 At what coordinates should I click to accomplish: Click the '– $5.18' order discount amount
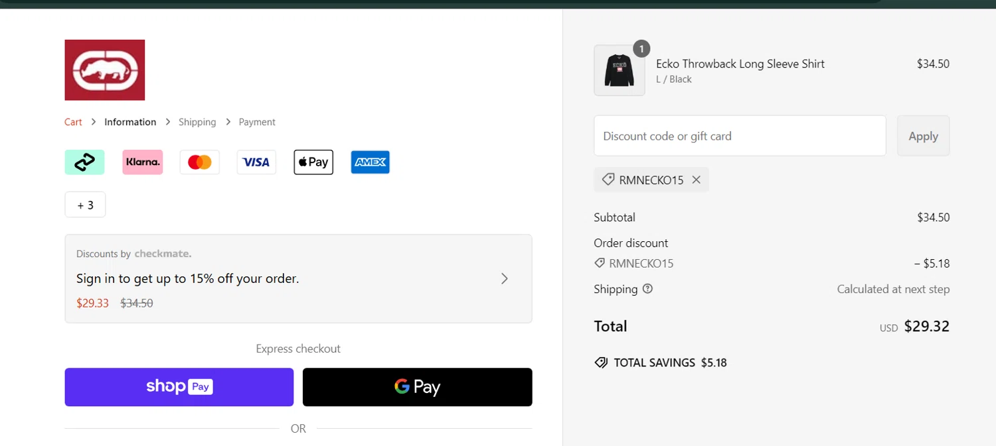932,263
